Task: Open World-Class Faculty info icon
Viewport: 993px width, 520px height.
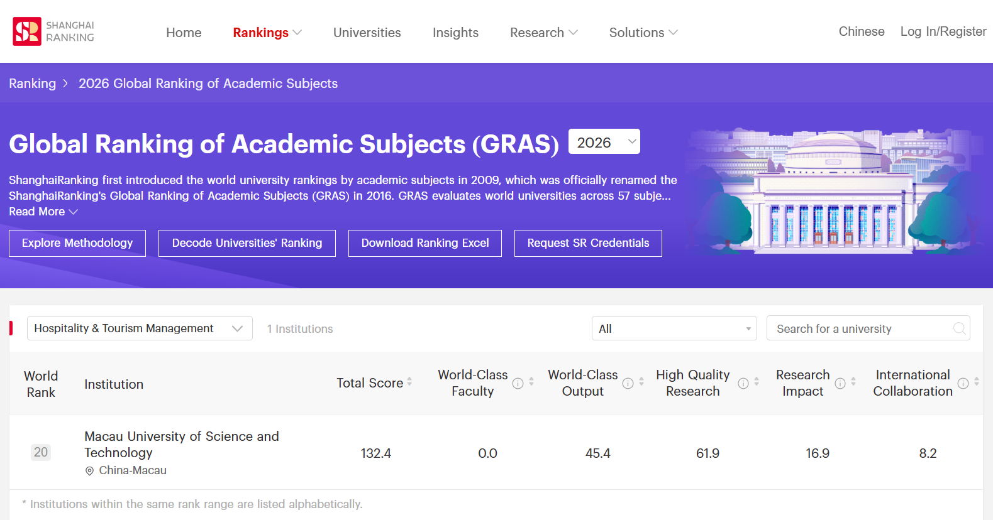Action: [518, 383]
